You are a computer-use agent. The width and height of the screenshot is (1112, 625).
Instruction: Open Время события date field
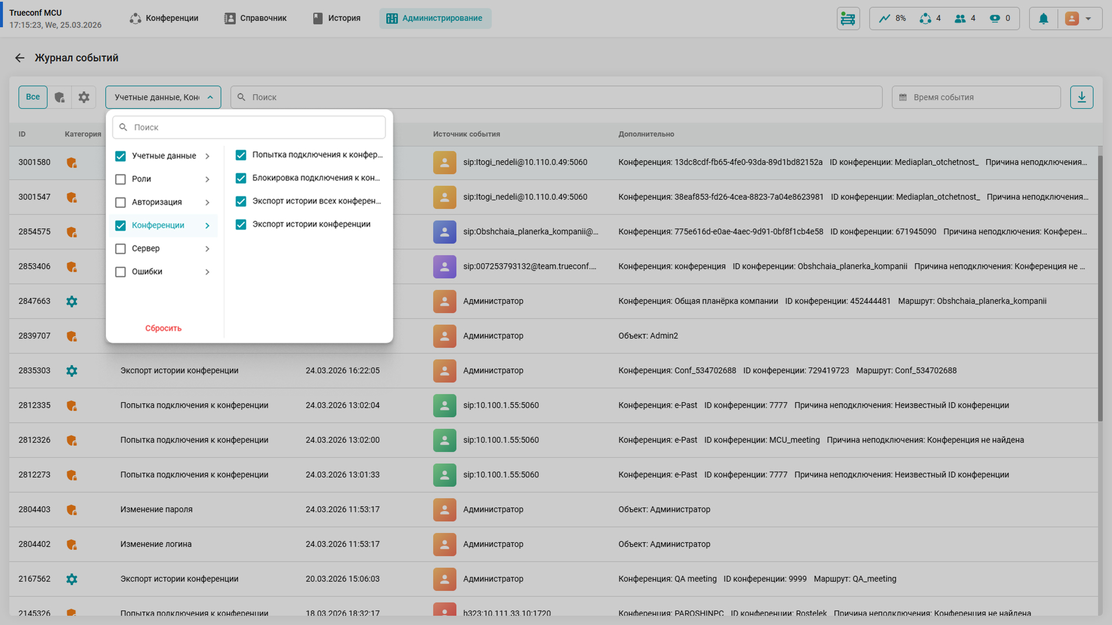click(976, 97)
